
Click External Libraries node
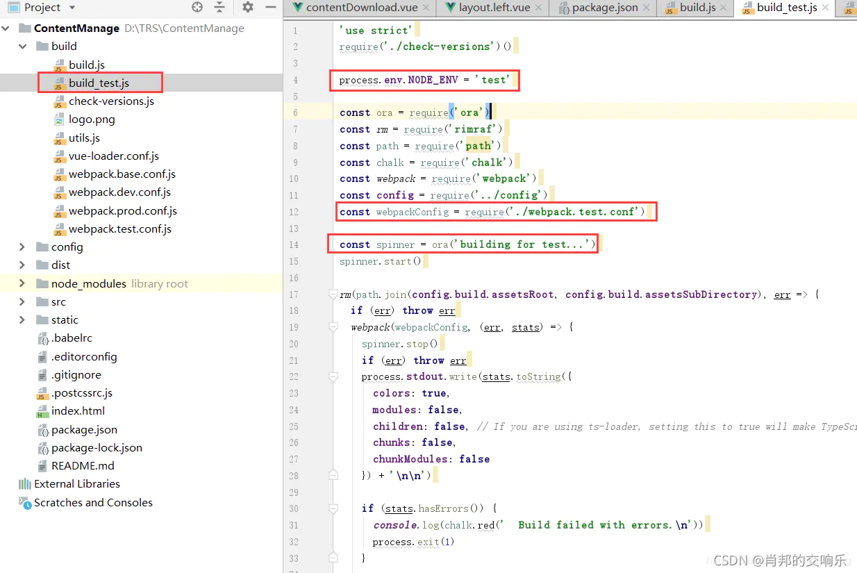coord(77,484)
